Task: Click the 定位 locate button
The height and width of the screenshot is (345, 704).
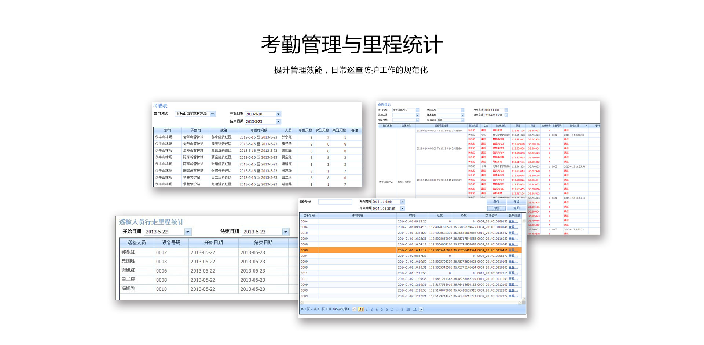Action: coord(496,208)
